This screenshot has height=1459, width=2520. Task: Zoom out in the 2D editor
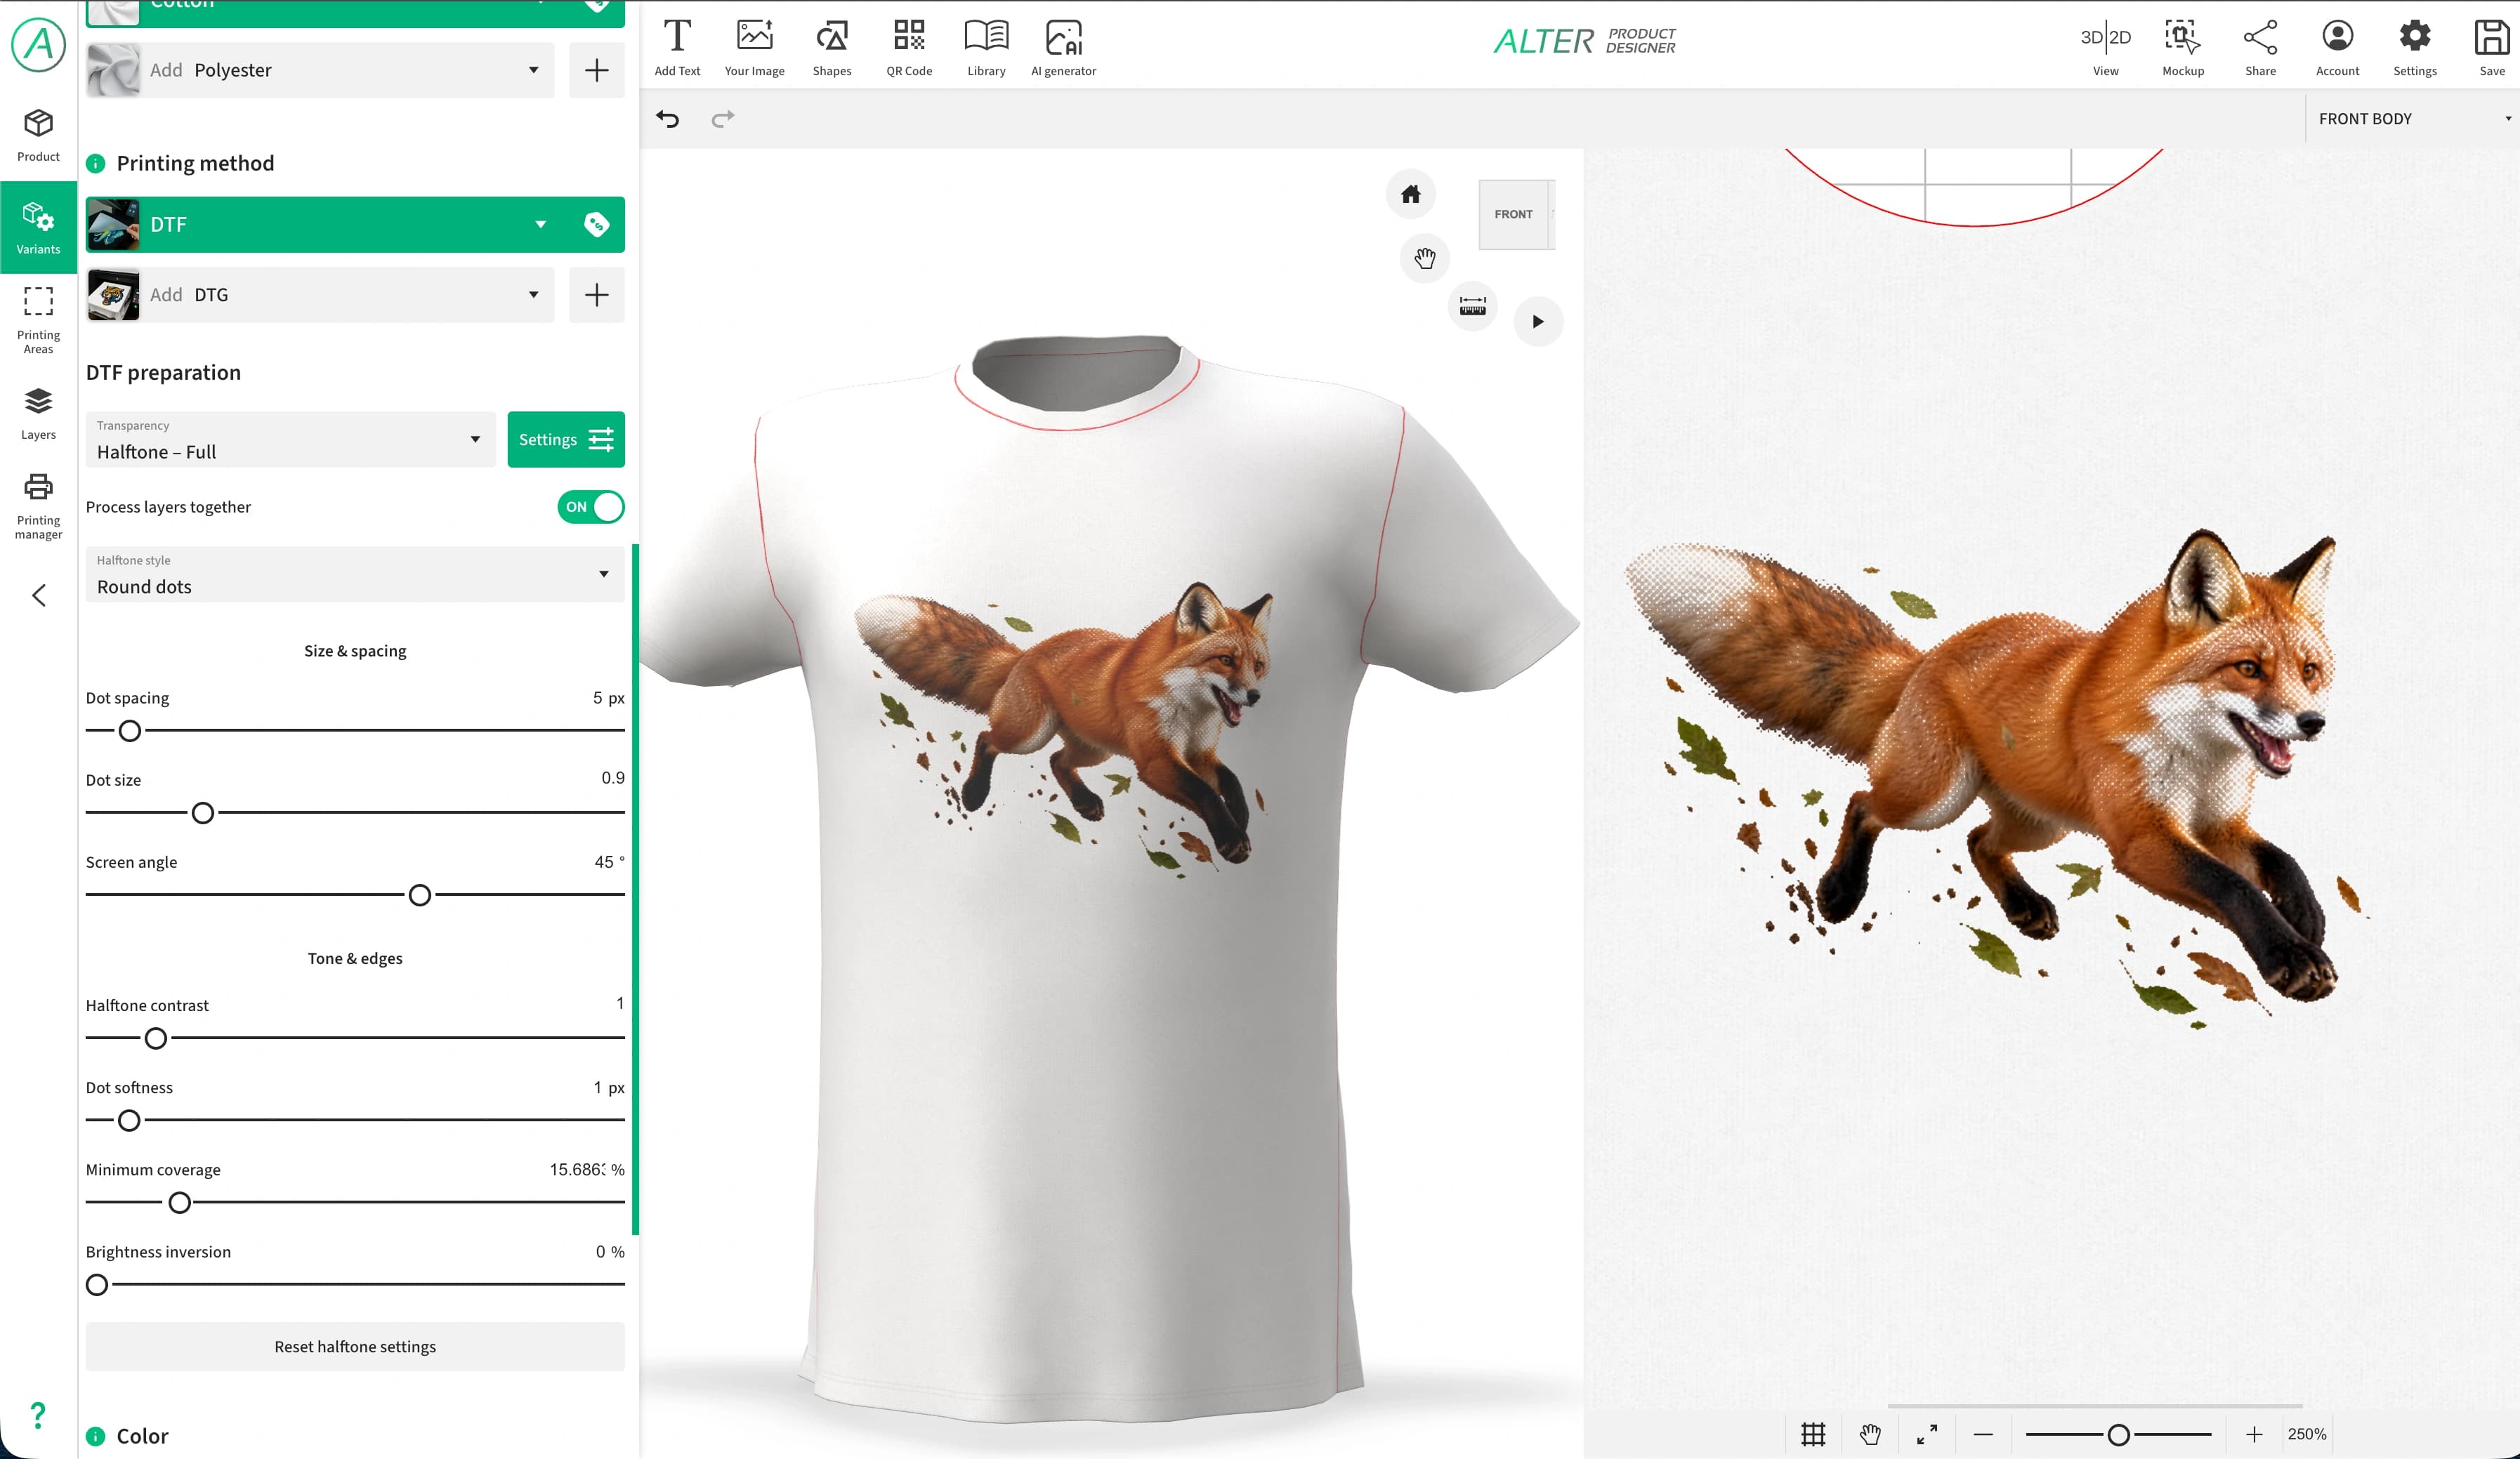[1983, 1434]
